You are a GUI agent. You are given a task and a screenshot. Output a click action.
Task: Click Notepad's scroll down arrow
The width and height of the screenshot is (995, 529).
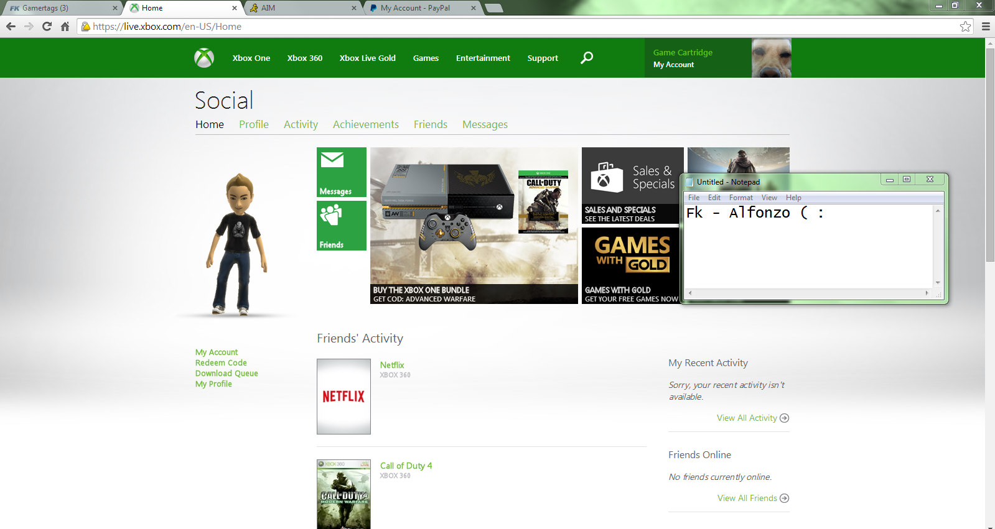(x=938, y=283)
